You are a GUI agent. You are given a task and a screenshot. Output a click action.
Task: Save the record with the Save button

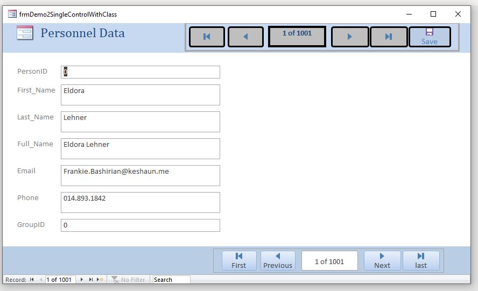pyautogui.click(x=430, y=37)
